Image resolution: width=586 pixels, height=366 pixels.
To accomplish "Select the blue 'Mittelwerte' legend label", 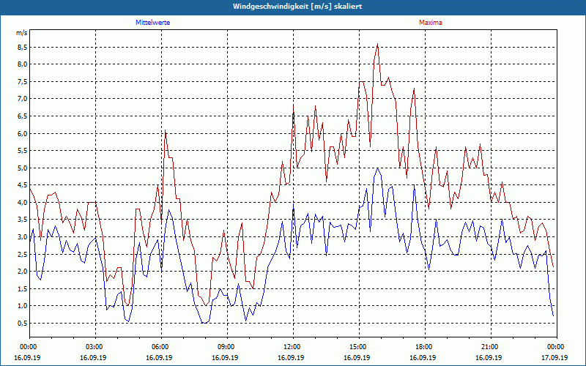I will pos(153,23).
